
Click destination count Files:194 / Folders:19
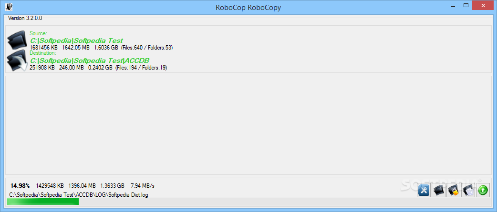(x=141, y=67)
